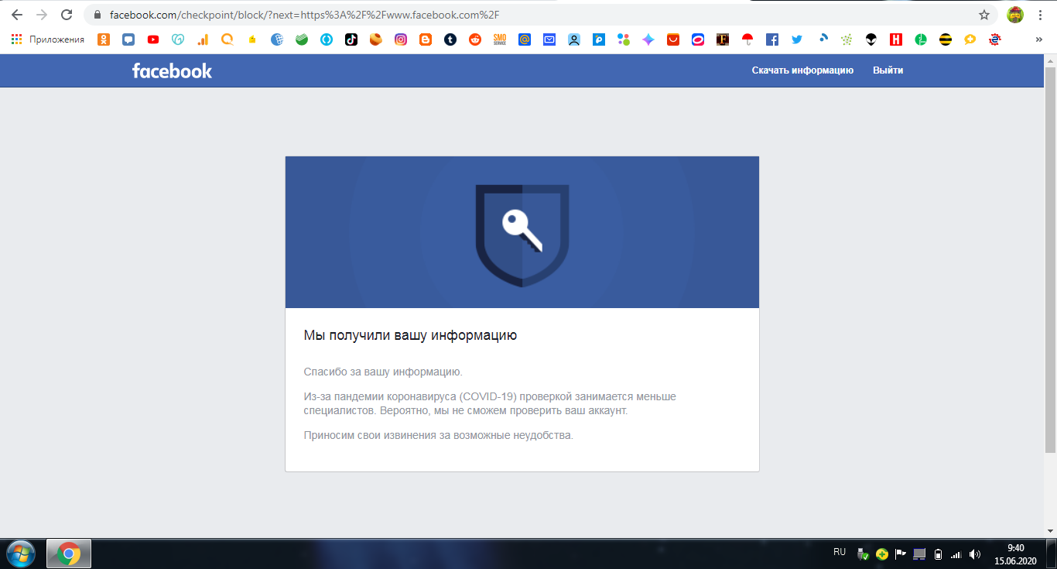Open the TikTok bookmark
The image size is (1057, 569).
351,39
